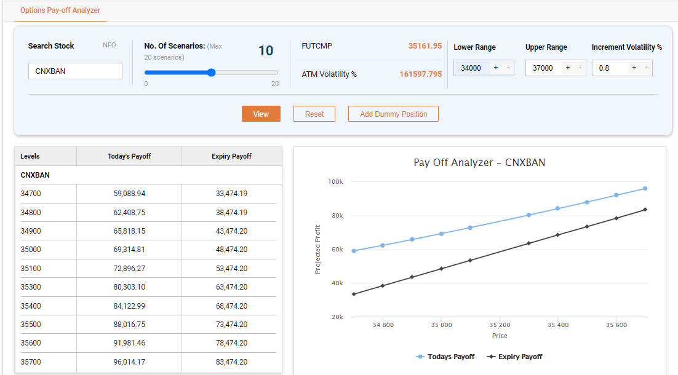The image size is (678, 375).
Task: Click the Expiry Payoff column header
Action: 231,156
